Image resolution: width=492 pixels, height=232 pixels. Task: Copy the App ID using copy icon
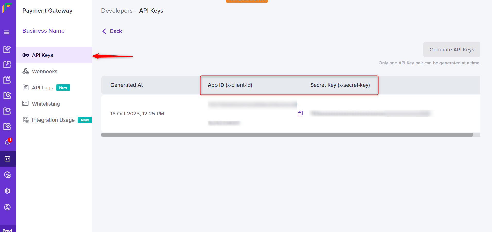[x=300, y=114]
